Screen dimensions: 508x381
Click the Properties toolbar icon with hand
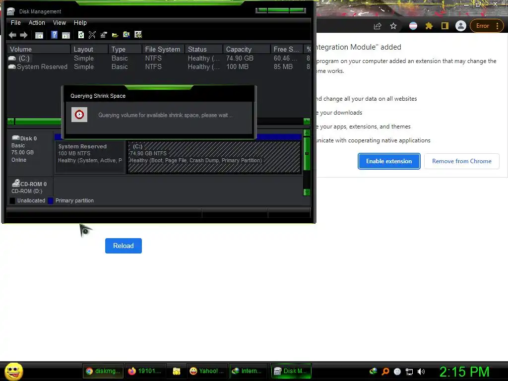coord(103,35)
